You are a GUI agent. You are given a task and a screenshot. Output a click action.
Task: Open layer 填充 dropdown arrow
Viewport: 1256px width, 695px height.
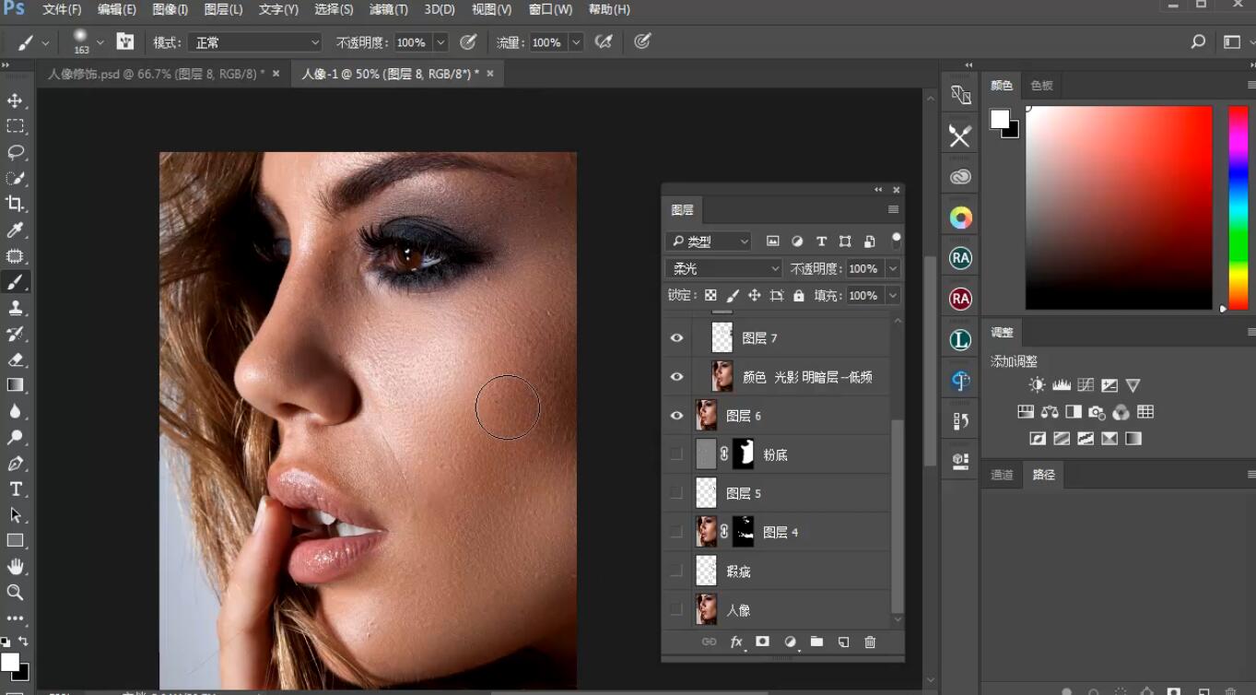tap(892, 295)
